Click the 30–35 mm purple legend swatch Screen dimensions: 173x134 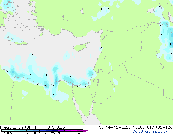61,130
